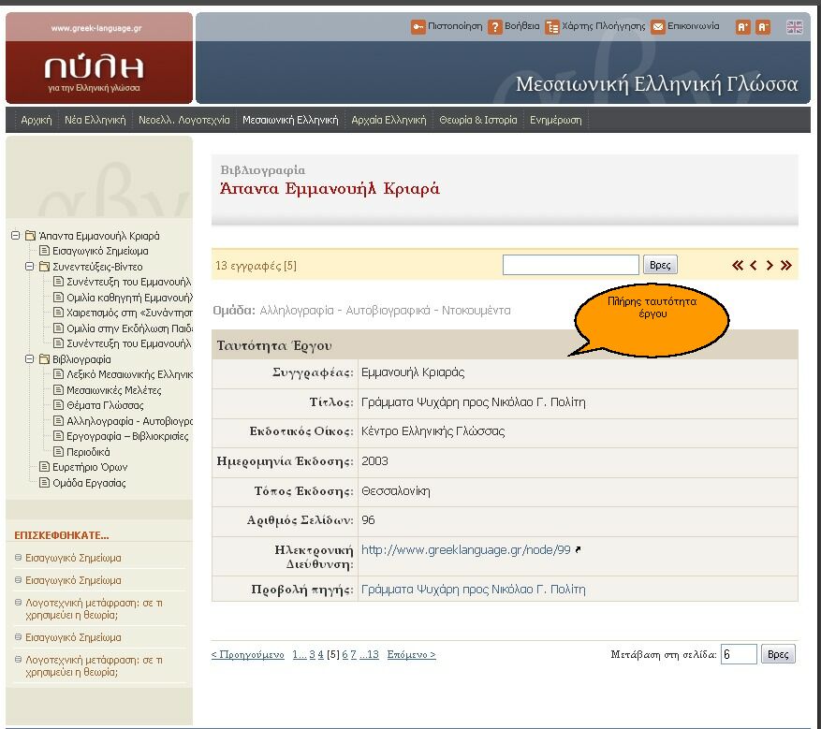Jump to first record with double-left arrow
This screenshot has height=729, width=821.
click(x=738, y=266)
